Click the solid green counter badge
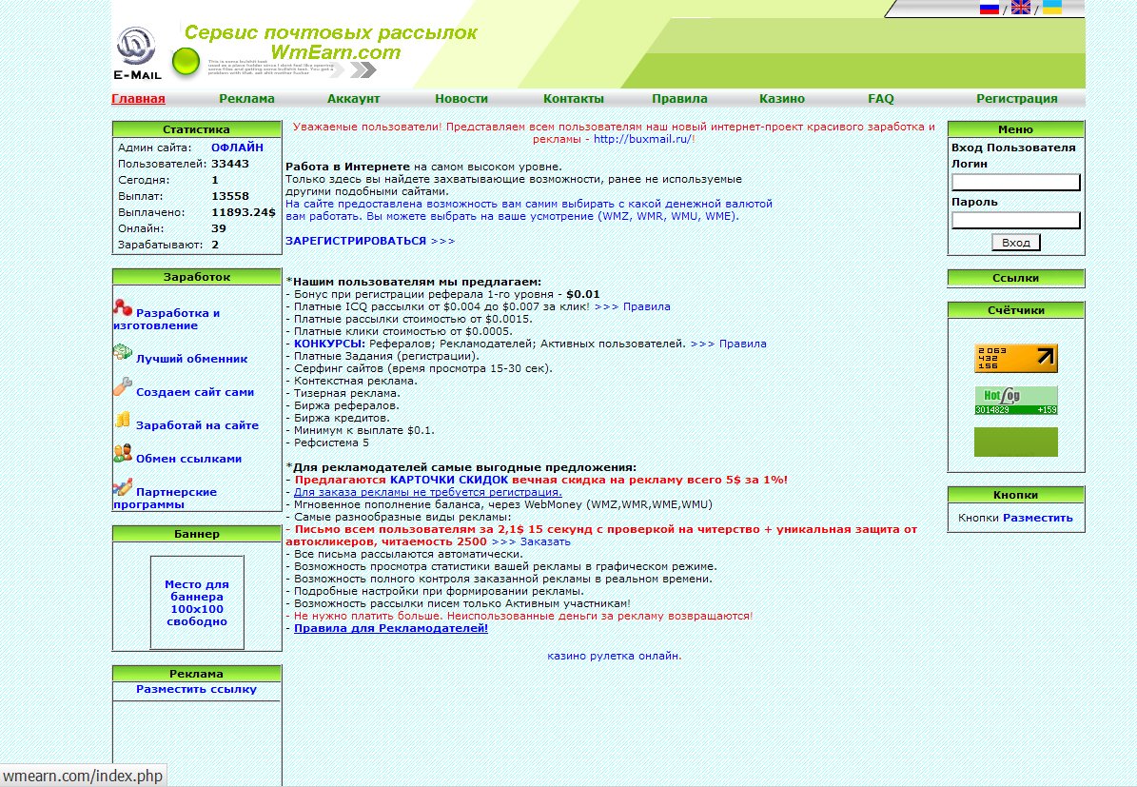This screenshot has width=1137, height=787. click(1015, 442)
